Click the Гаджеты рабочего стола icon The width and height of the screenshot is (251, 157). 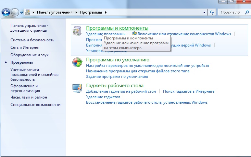point(77,88)
